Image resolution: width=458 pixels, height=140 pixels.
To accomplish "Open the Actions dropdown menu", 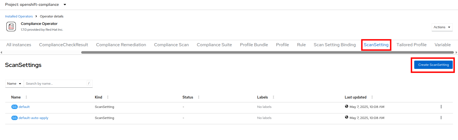I will [x=442, y=27].
